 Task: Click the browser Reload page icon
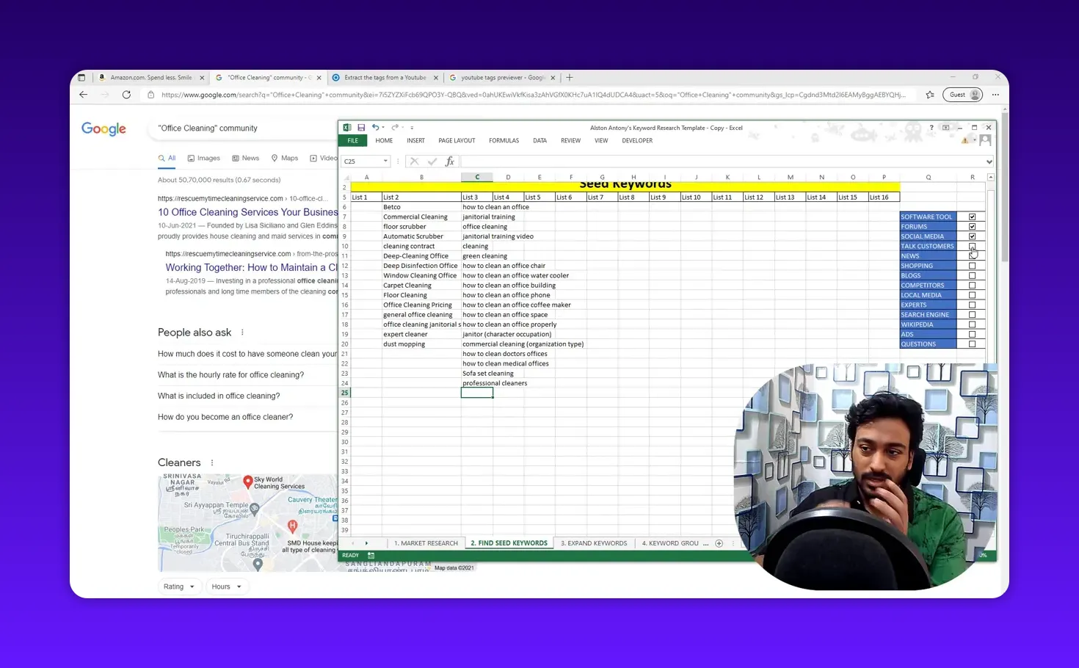pos(126,94)
